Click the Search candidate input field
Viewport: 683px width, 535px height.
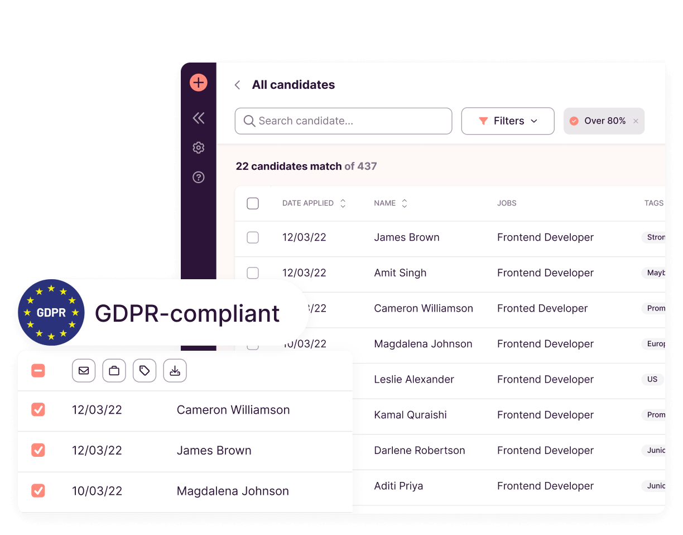(x=343, y=121)
